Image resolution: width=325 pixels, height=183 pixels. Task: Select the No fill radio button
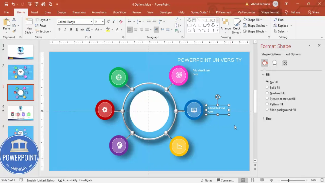coord(267,82)
